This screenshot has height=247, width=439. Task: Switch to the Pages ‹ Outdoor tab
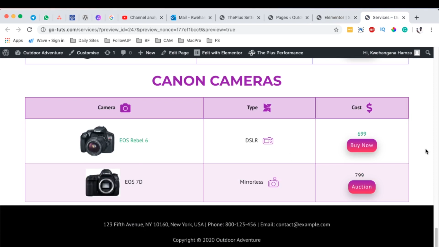pos(288,18)
